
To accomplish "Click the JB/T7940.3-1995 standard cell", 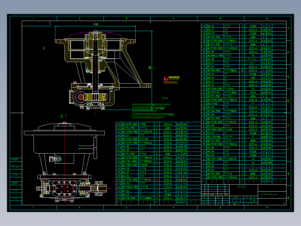I will click(x=130, y=187).
